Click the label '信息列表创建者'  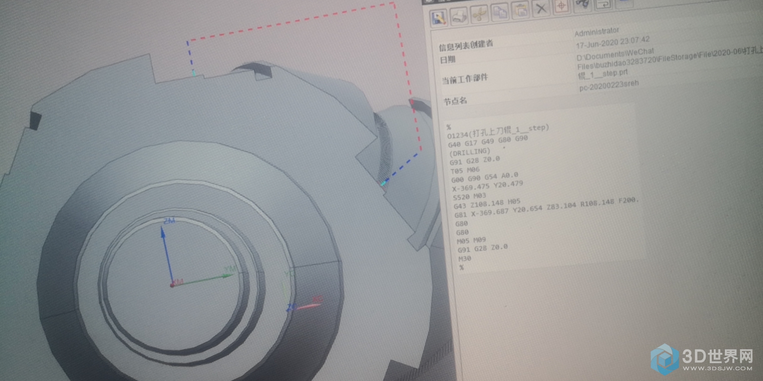pos(466,45)
